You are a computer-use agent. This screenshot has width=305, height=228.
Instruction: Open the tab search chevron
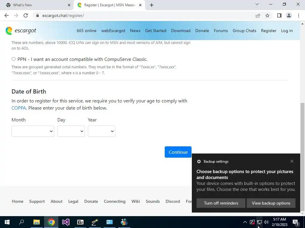click(257, 4)
